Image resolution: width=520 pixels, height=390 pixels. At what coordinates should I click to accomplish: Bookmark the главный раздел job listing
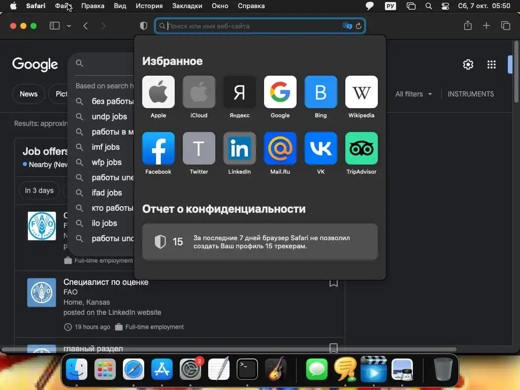333,348
